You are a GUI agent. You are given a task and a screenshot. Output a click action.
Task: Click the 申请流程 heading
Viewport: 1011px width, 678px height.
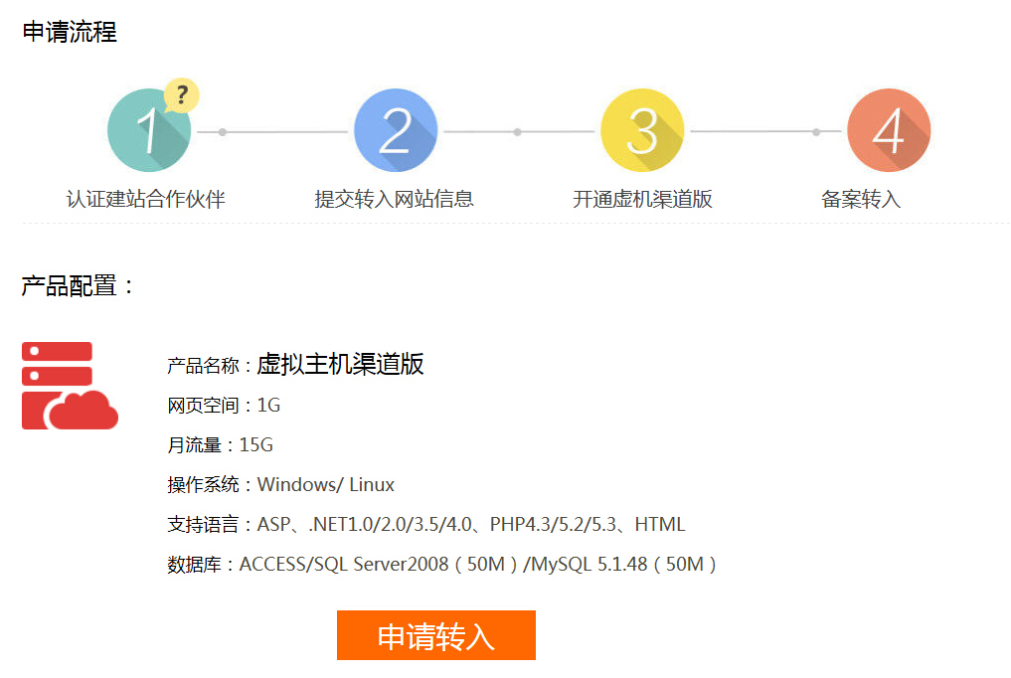(x=70, y=32)
